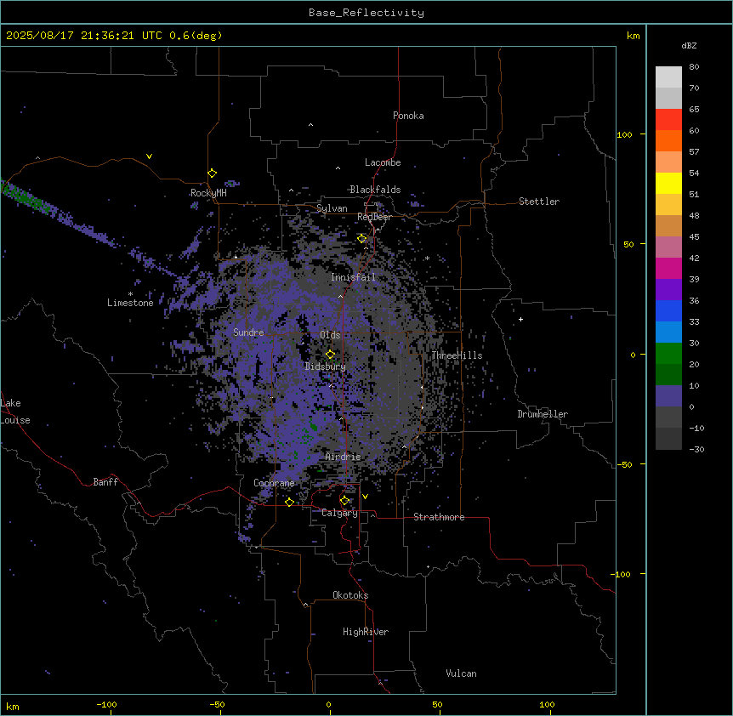Viewport: 733px width, 716px height.
Task: Pick the mauve pink 42-45 dBZ swatch
Action: pyautogui.click(x=668, y=247)
